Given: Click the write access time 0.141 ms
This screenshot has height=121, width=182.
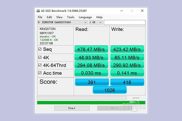Looking at the screenshot, I should (127, 73).
